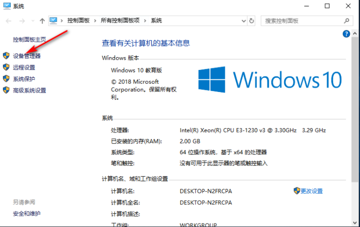360x227 pixels.
Task: Click shield icon beside 设备管理器
Action: pyautogui.click(x=6, y=55)
